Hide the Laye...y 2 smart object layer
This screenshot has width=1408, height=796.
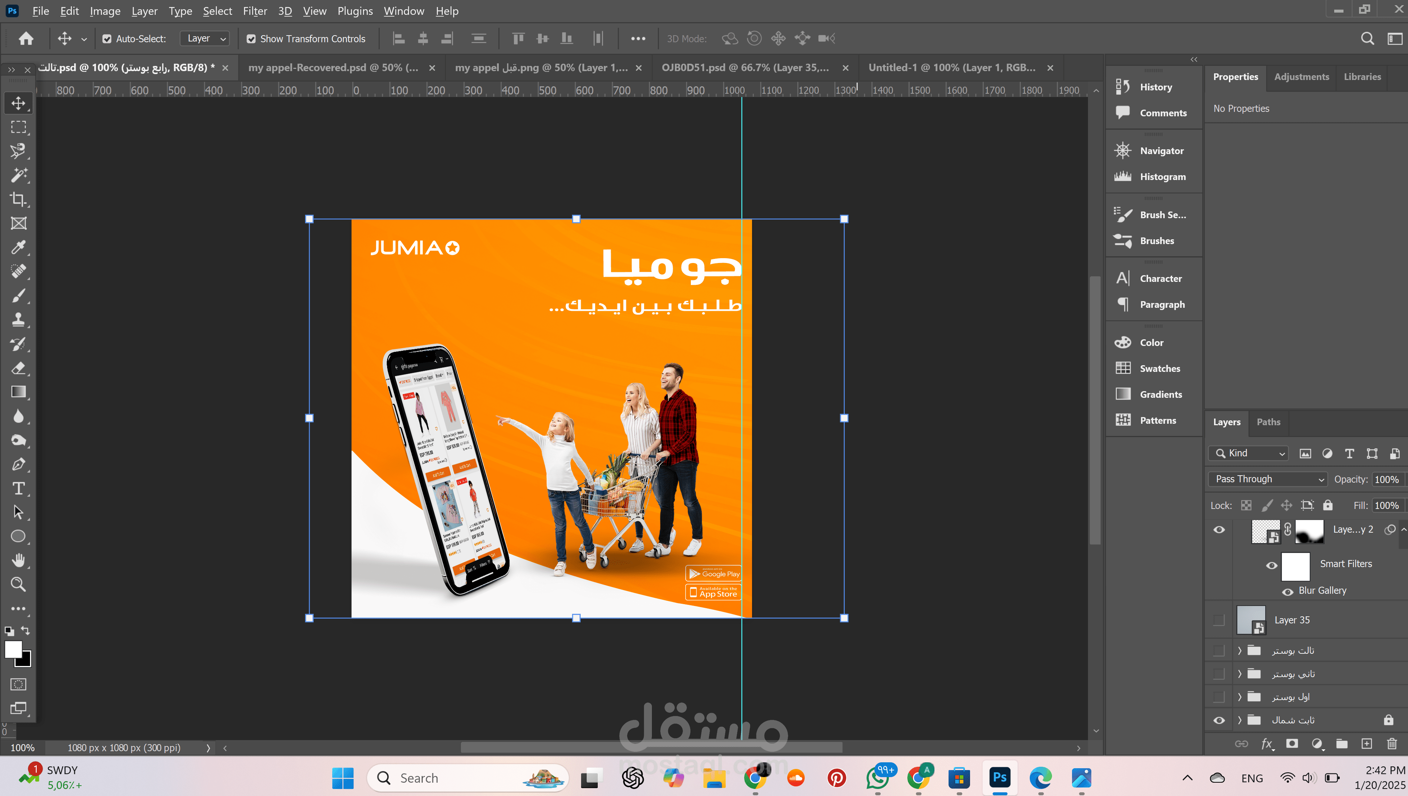(1219, 530)
